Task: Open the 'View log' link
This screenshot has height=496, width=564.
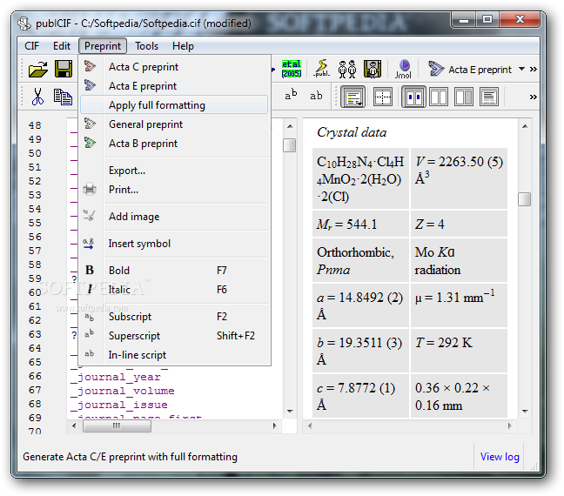Action: click(500, 457)
